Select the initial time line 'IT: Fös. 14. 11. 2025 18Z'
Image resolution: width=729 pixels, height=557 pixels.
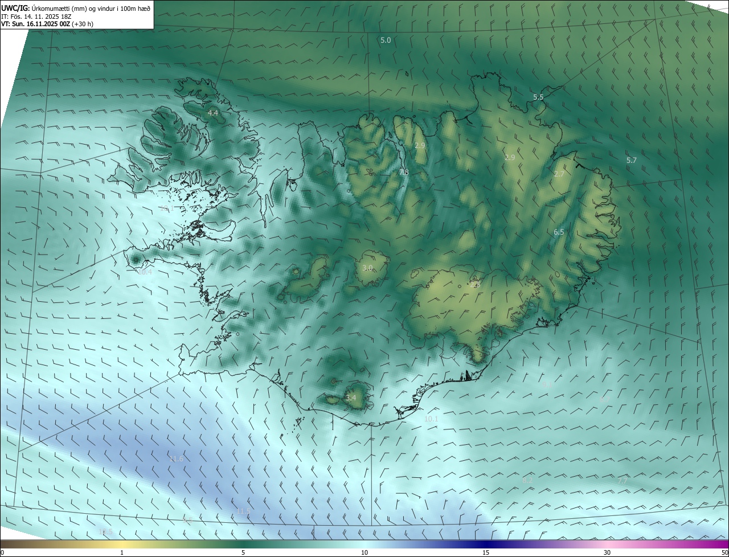click(38, 16)
